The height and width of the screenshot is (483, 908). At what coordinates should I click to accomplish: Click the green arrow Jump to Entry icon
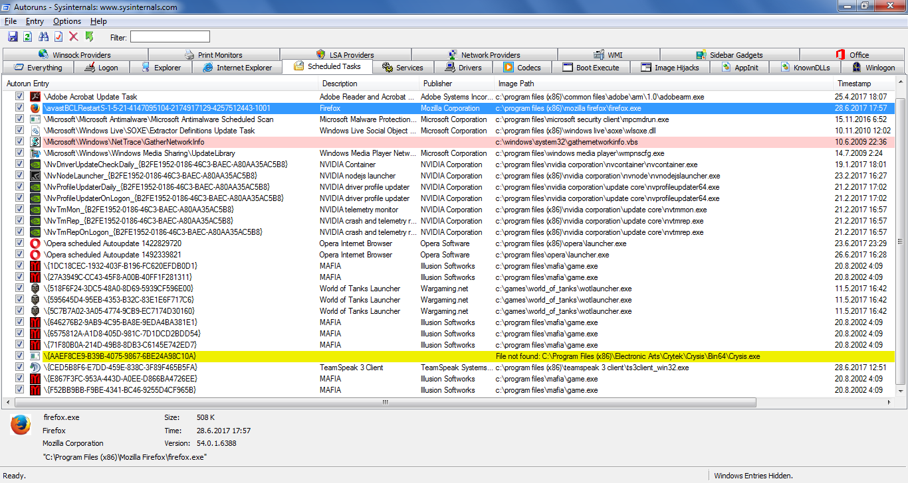pyautogui.click(x=89, y=37)
